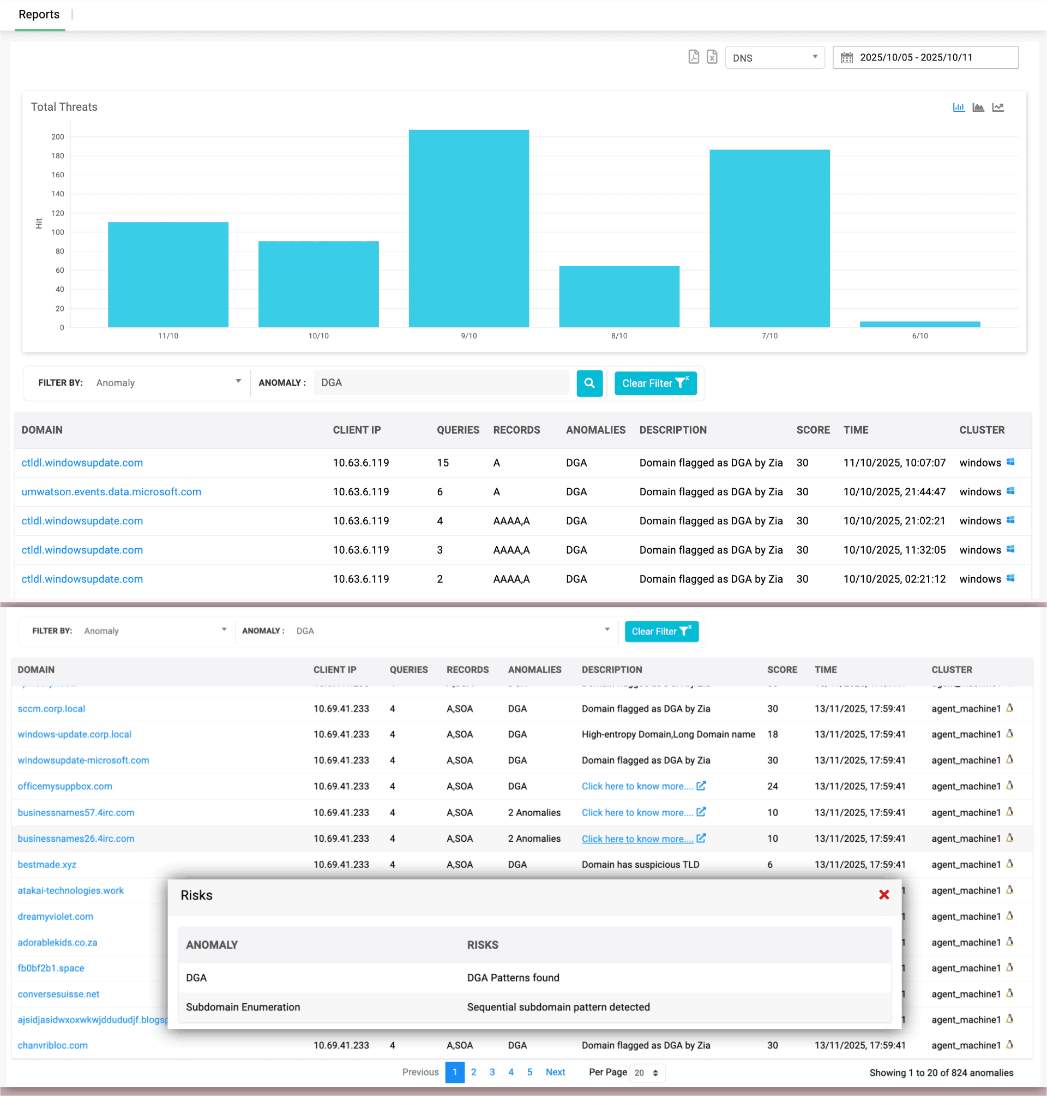Screen dimensions: 1047x1096
Task: Open the date range calendar picker
Action: pyautogui.click(x=848, y=57)
